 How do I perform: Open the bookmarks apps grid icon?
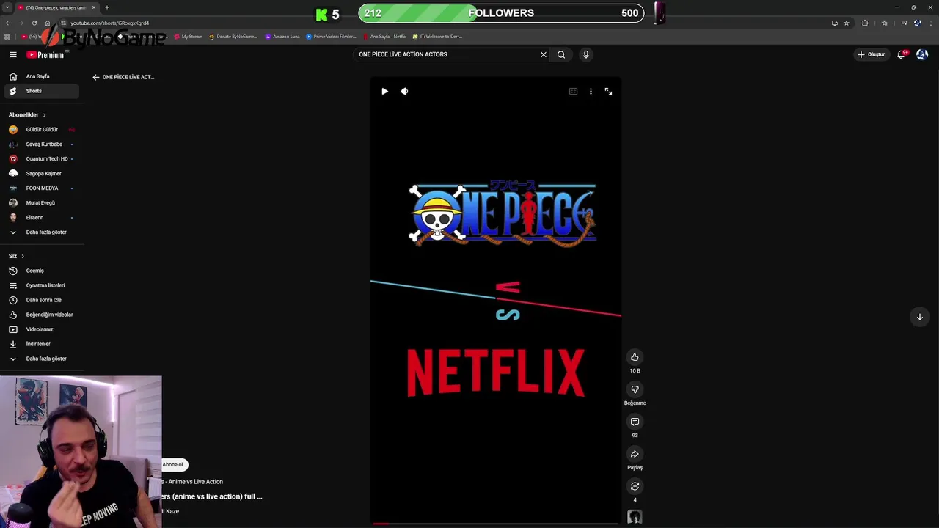point(7,37)
